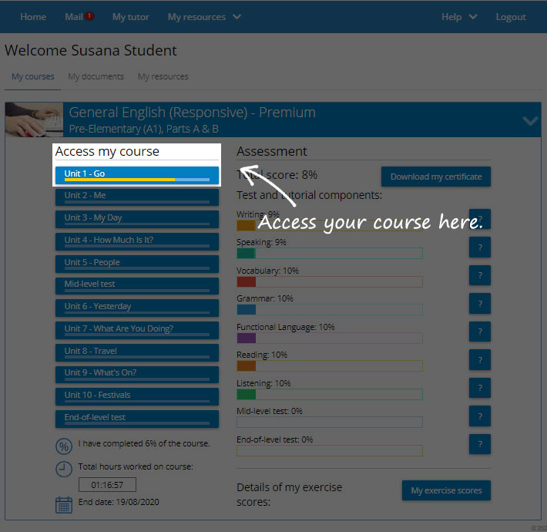
Task: Open My exercise scores button
Action: [446, 490]
